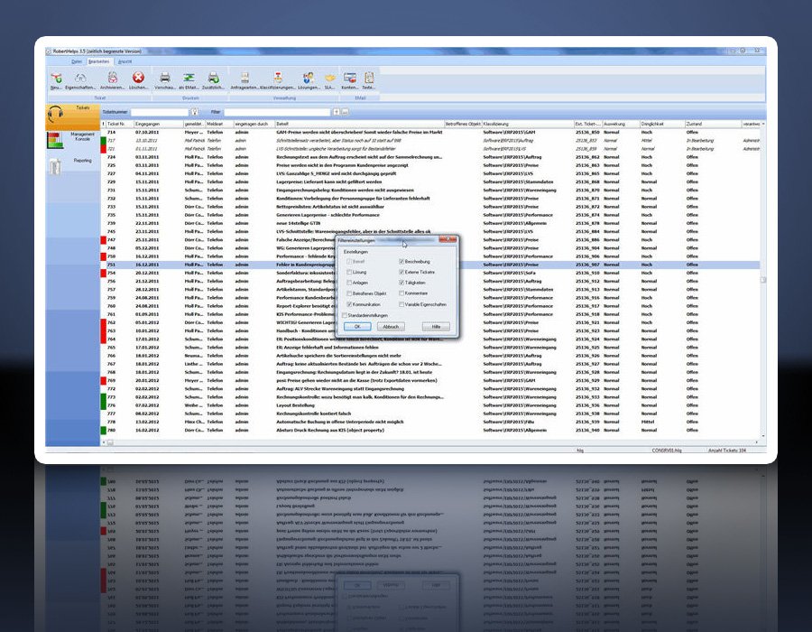Uncheck the Kommunikation checkbox
Screen dimensions: 812x632
tap(349, 304)
